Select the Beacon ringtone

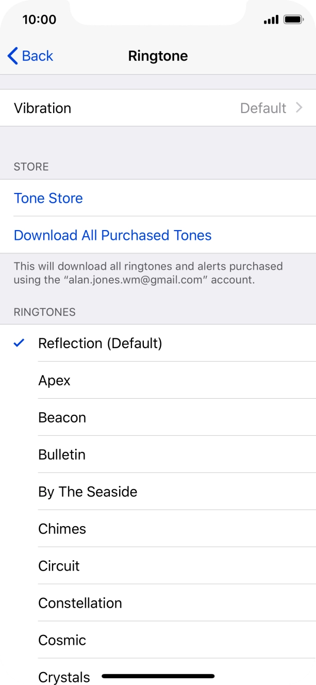[62, 417]
